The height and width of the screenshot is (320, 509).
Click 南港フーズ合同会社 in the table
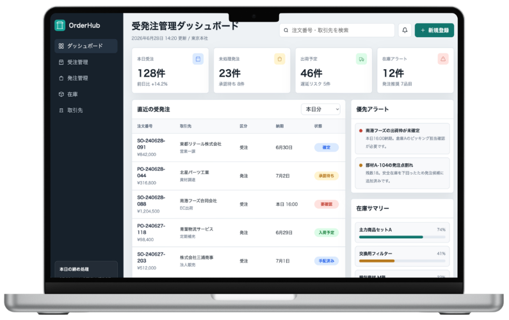click(198, 201)
